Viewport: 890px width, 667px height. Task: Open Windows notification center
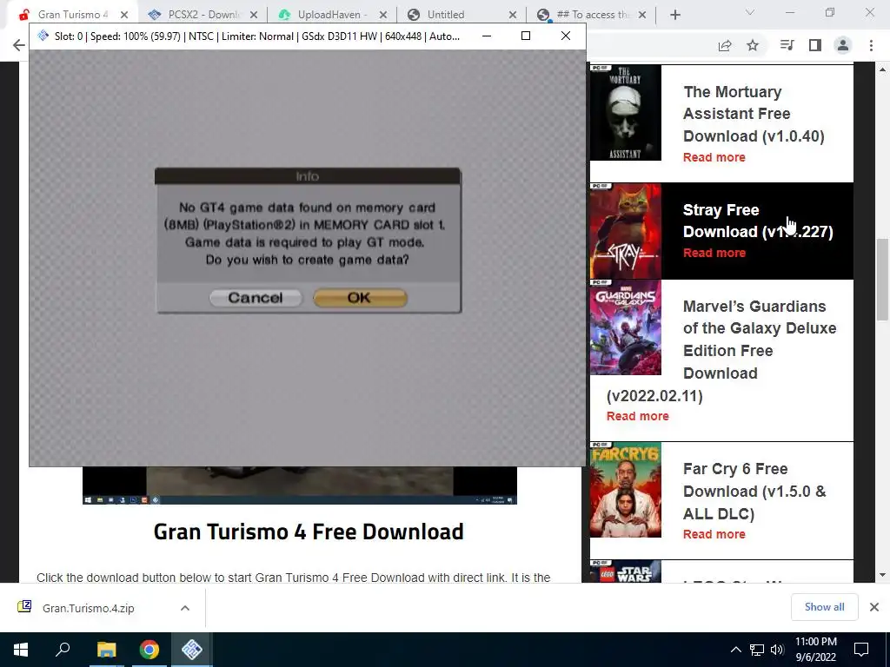tap(861, 650)
